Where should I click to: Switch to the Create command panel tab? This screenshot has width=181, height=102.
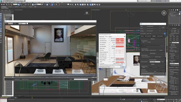169,10
